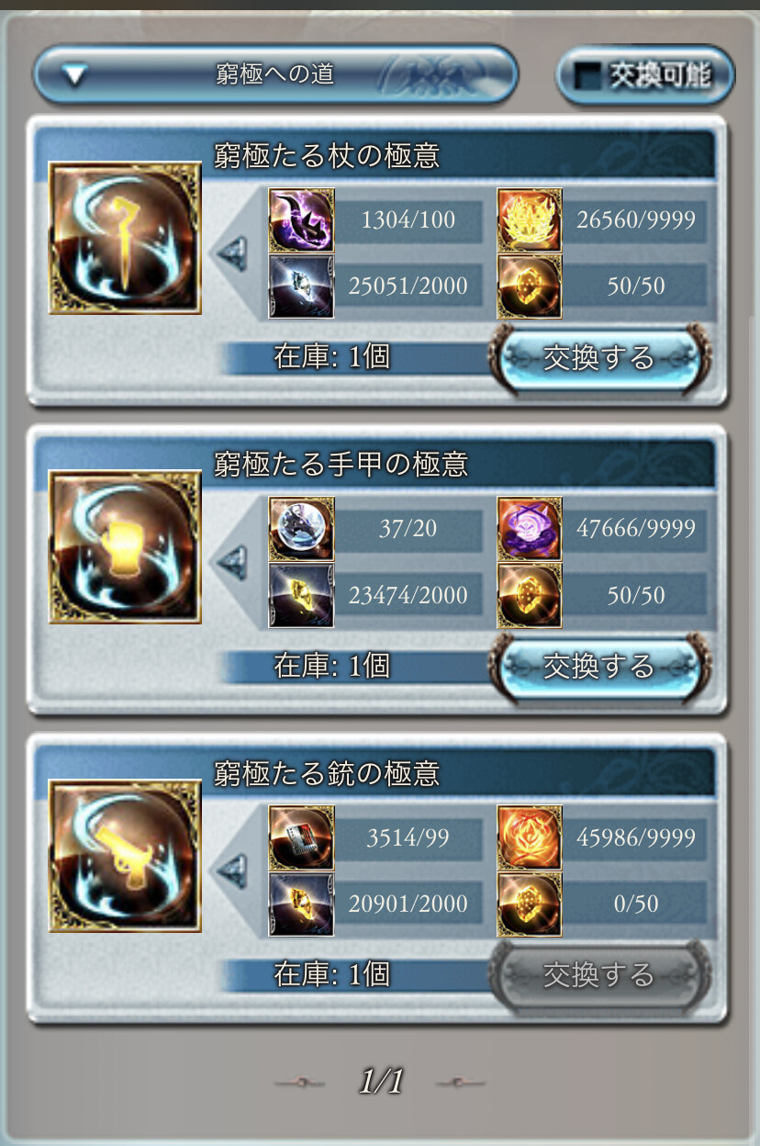Toggle the 交換可能 checkbox filter
Screen dimensions: 760x1146
point(645,75)
